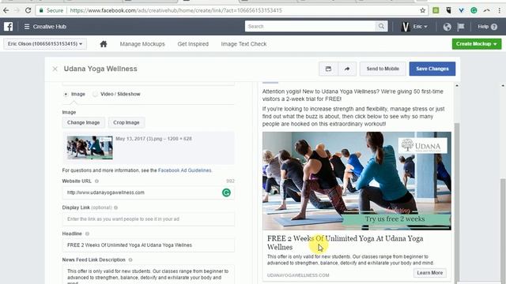Click ad preview headline FREE 2 Weeks
This screenshot has width=506, height=284.
(345, 243)
